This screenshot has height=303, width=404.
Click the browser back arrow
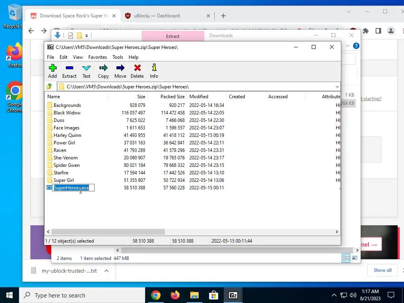click(31, 31)
